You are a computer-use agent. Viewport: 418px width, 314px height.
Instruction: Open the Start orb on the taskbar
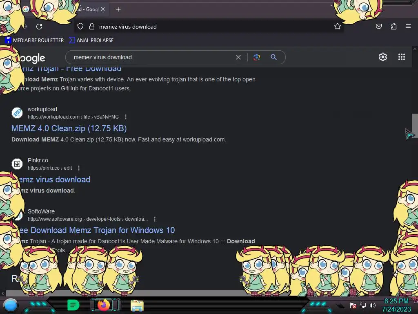click(x=11, y=305)
